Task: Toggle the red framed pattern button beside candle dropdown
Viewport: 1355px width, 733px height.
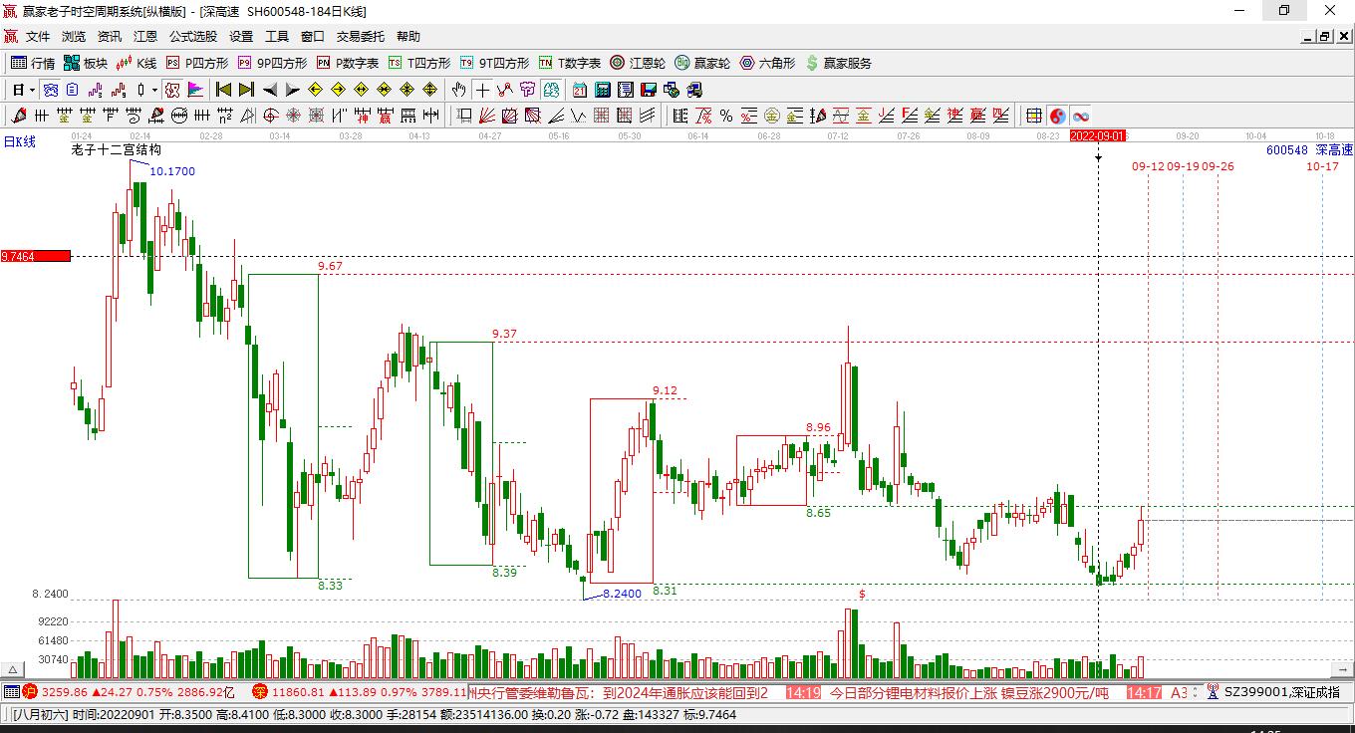Action: [x=172, y=90]
